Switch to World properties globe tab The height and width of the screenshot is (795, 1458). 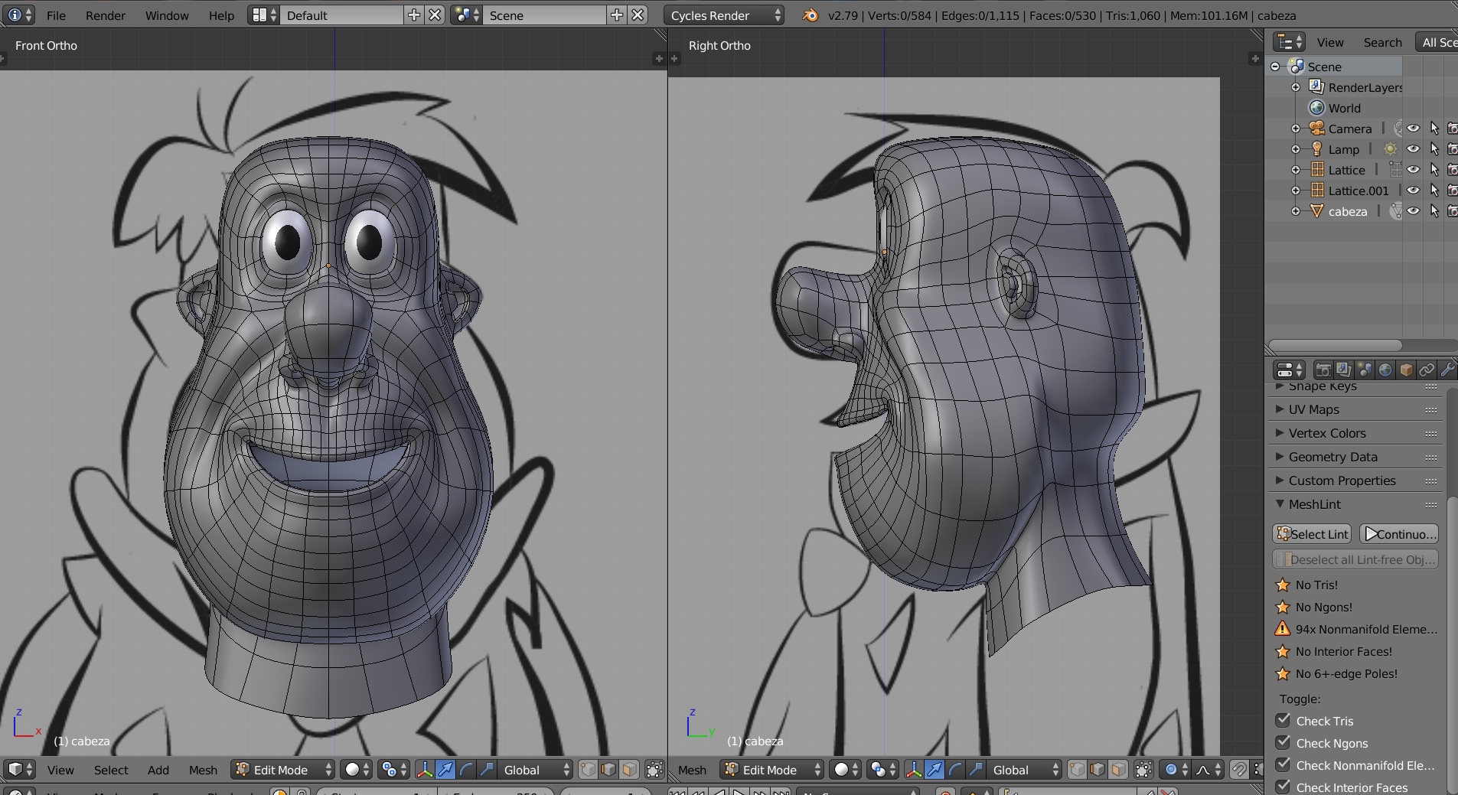tap(1385, 370)
